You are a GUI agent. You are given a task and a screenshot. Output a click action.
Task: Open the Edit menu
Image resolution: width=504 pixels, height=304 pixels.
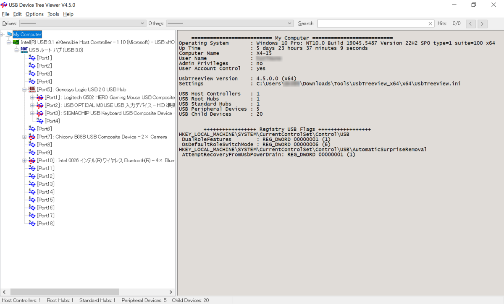[x=17, y=14]
